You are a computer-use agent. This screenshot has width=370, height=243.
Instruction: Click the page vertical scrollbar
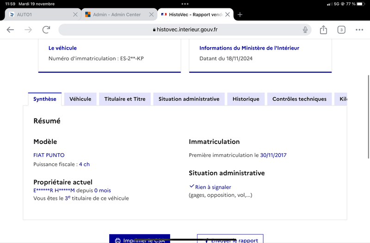[x=368, y=117]
